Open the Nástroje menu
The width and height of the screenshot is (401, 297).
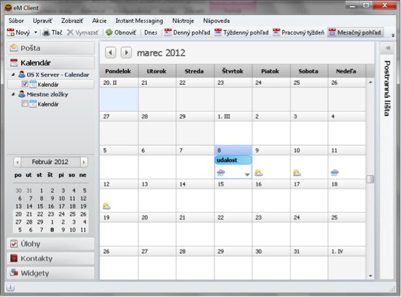tap(183, 21)
